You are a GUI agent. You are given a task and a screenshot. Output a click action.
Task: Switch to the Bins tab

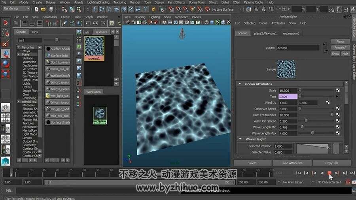[35, 32]
